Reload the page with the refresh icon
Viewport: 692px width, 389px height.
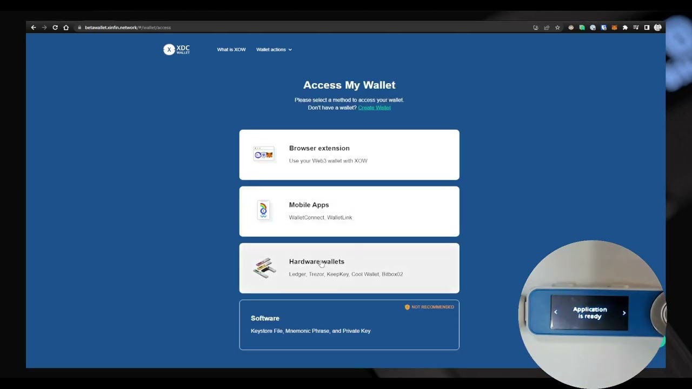coord(55,28)
